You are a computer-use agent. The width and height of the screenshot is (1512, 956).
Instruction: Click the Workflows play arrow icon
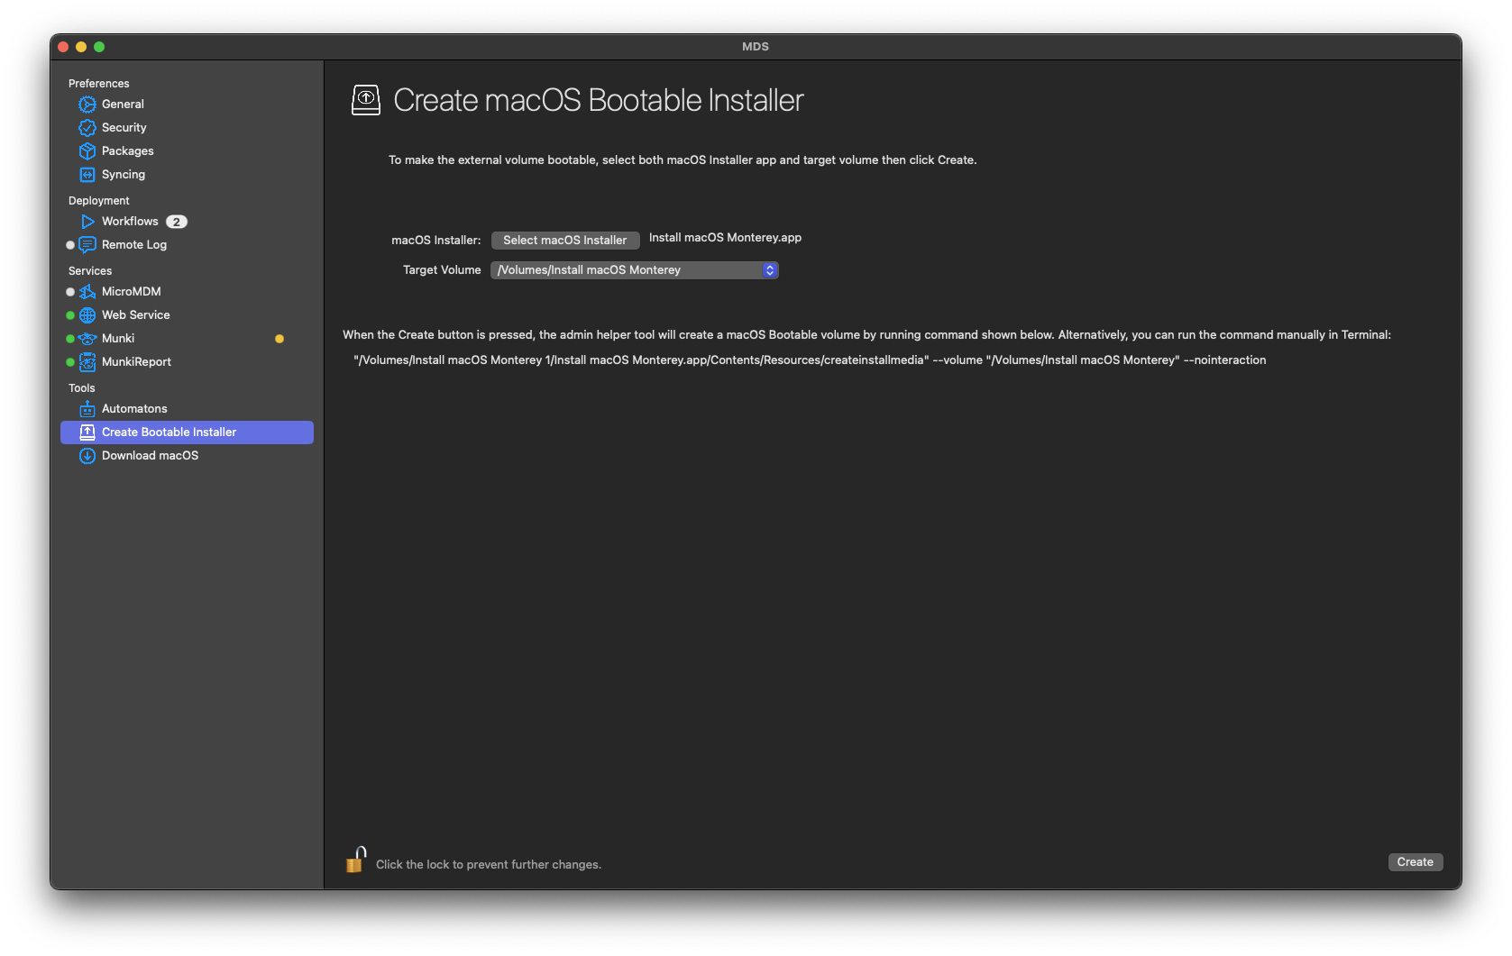(x=87, y=222)
